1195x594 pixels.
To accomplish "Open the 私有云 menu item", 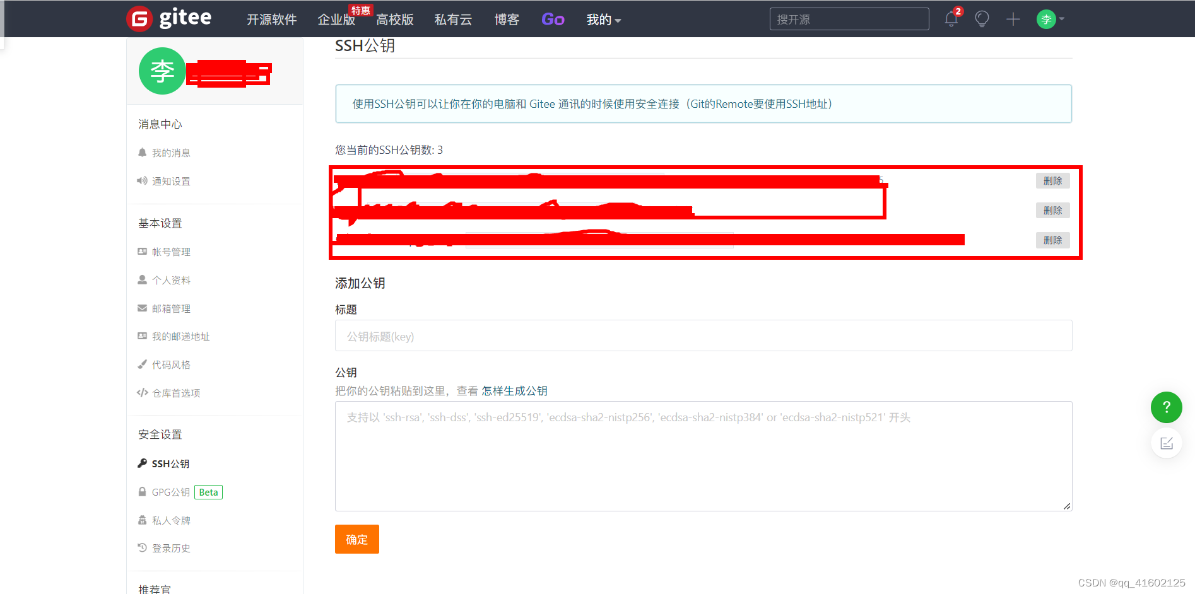I will (453, 20).
